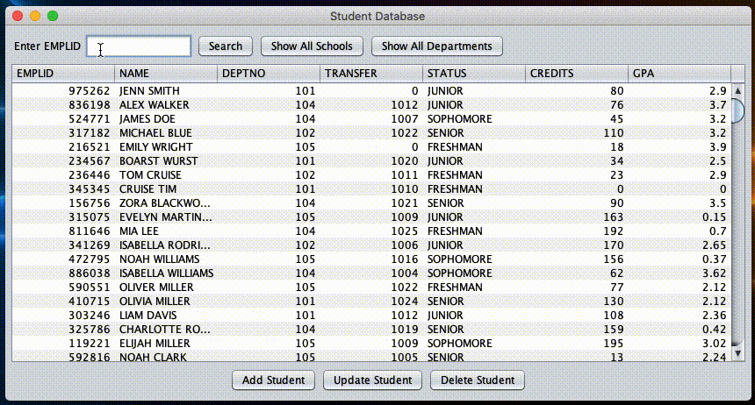Click Delete Student button
Viewport: 755px width, 405px height.
coord(478,380)
